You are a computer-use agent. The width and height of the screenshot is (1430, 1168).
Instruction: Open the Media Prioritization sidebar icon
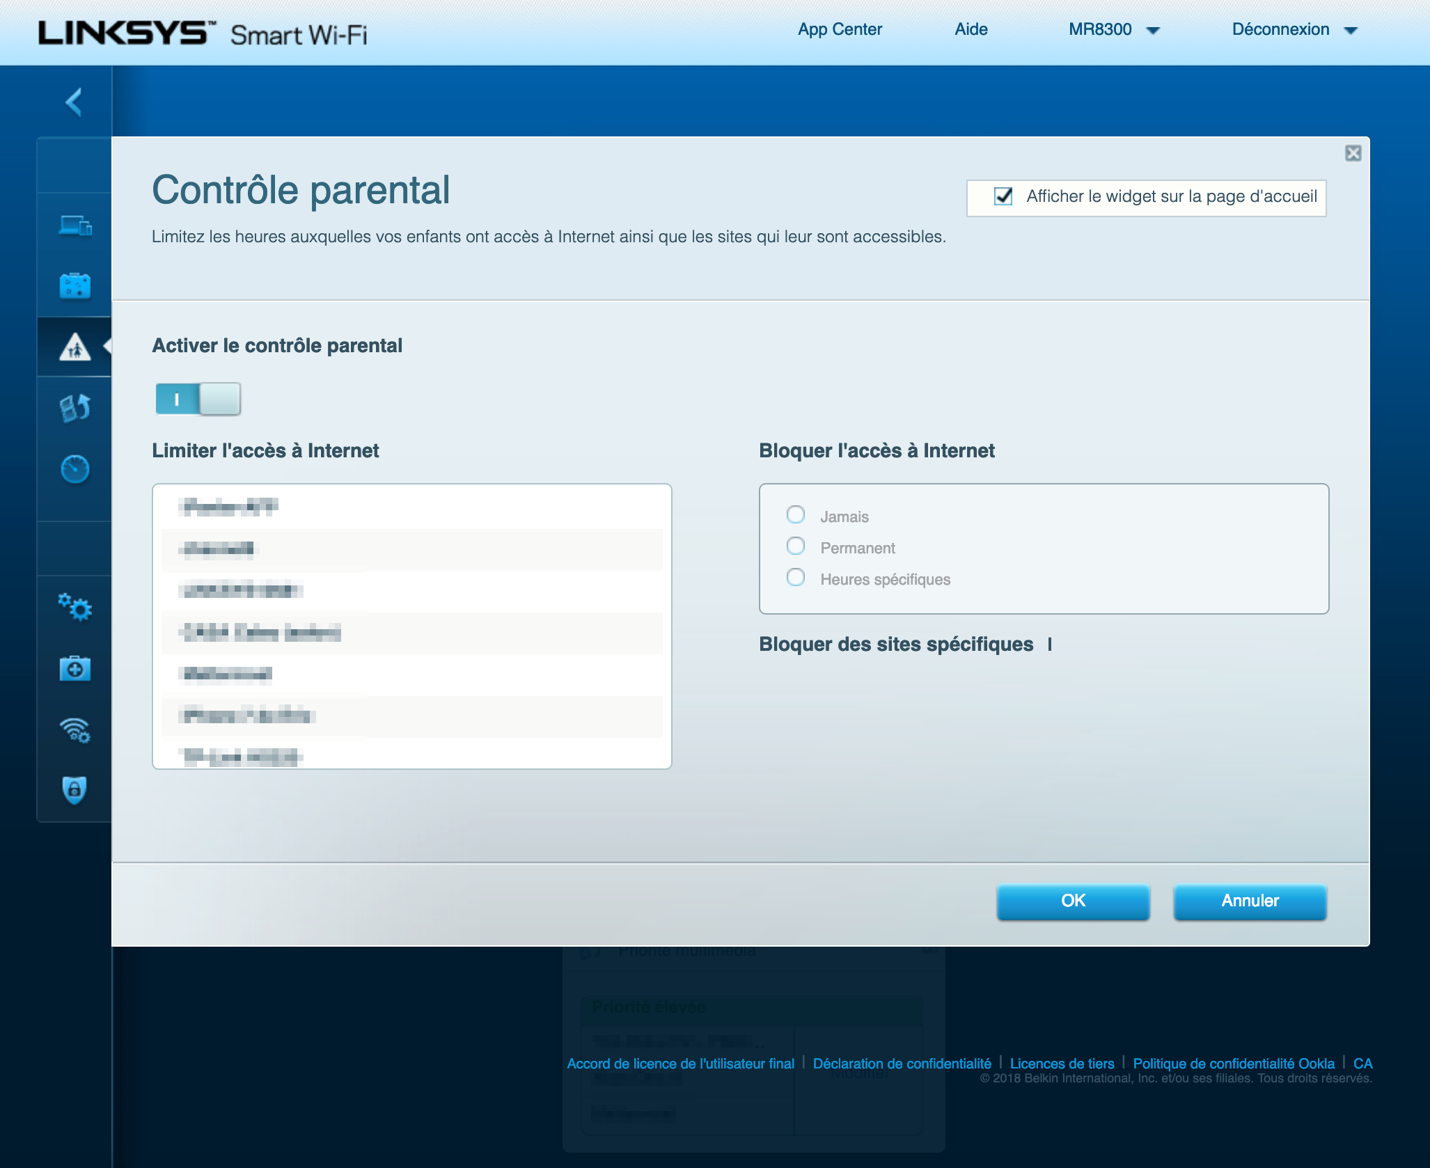click(x=74, y=408)
